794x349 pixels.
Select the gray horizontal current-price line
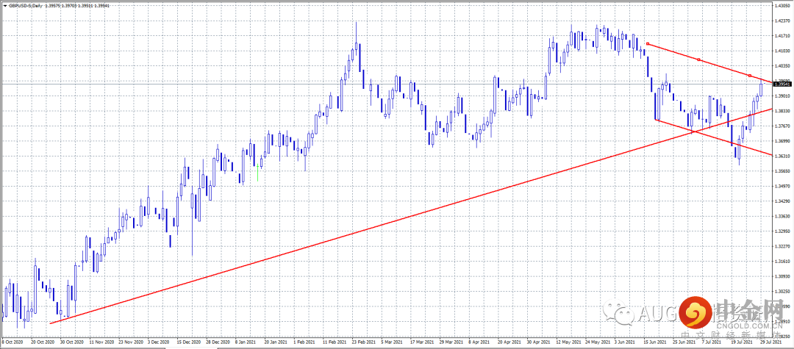point(385,84)
